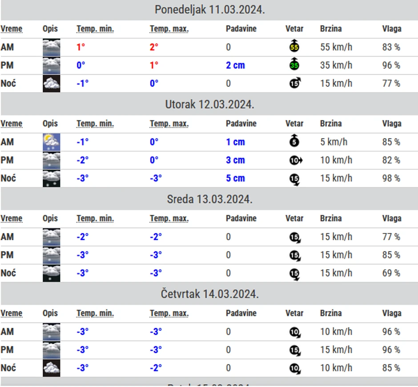Screen dimensions: 418x387
Task: Click Thursday night cloudy weather icon
Action: click(x=52, y=368)
